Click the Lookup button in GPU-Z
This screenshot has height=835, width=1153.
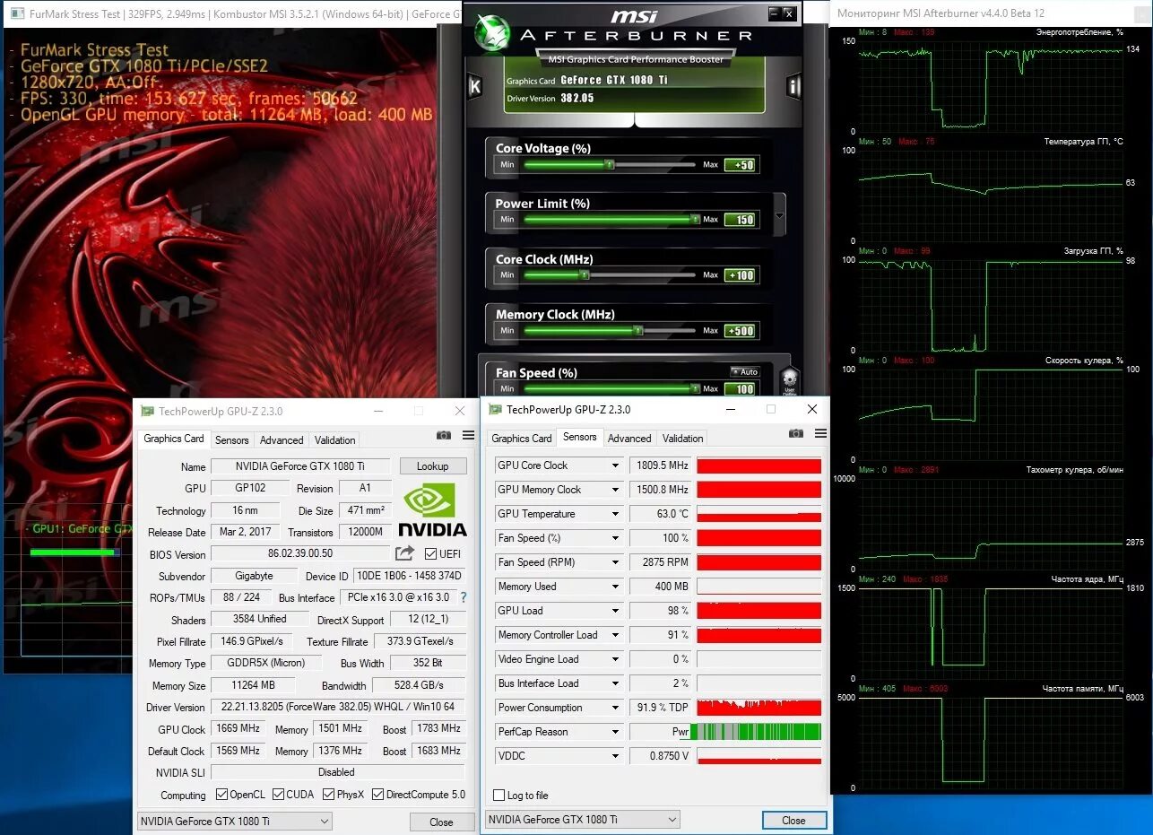432,466
